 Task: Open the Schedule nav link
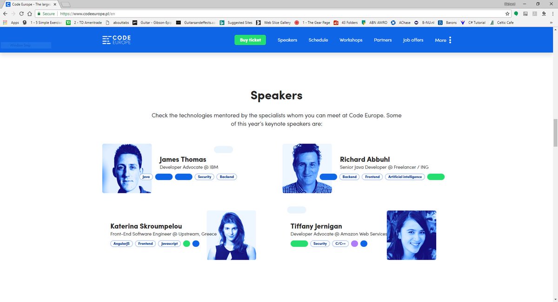pyautogui.click(x=318, y=40)
